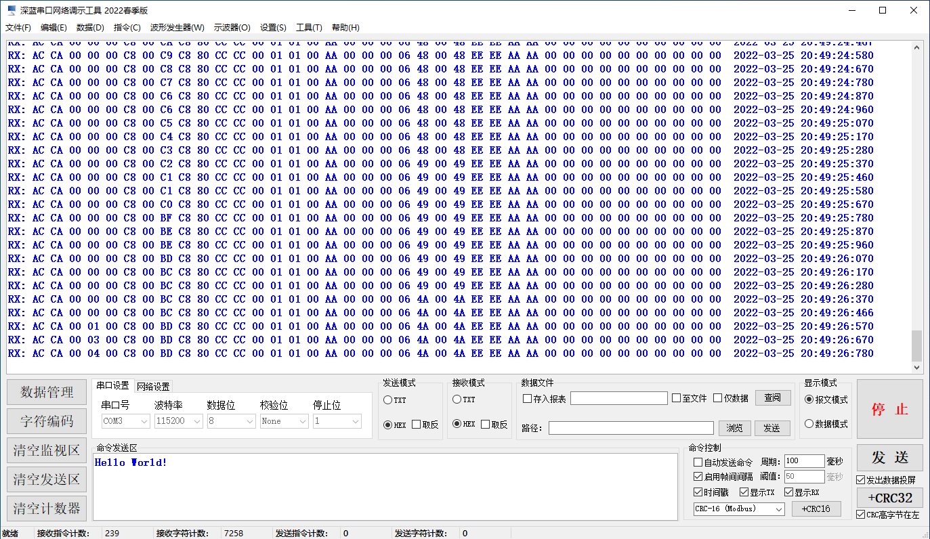Open the 示波器(O) menu

click(232, 28)
